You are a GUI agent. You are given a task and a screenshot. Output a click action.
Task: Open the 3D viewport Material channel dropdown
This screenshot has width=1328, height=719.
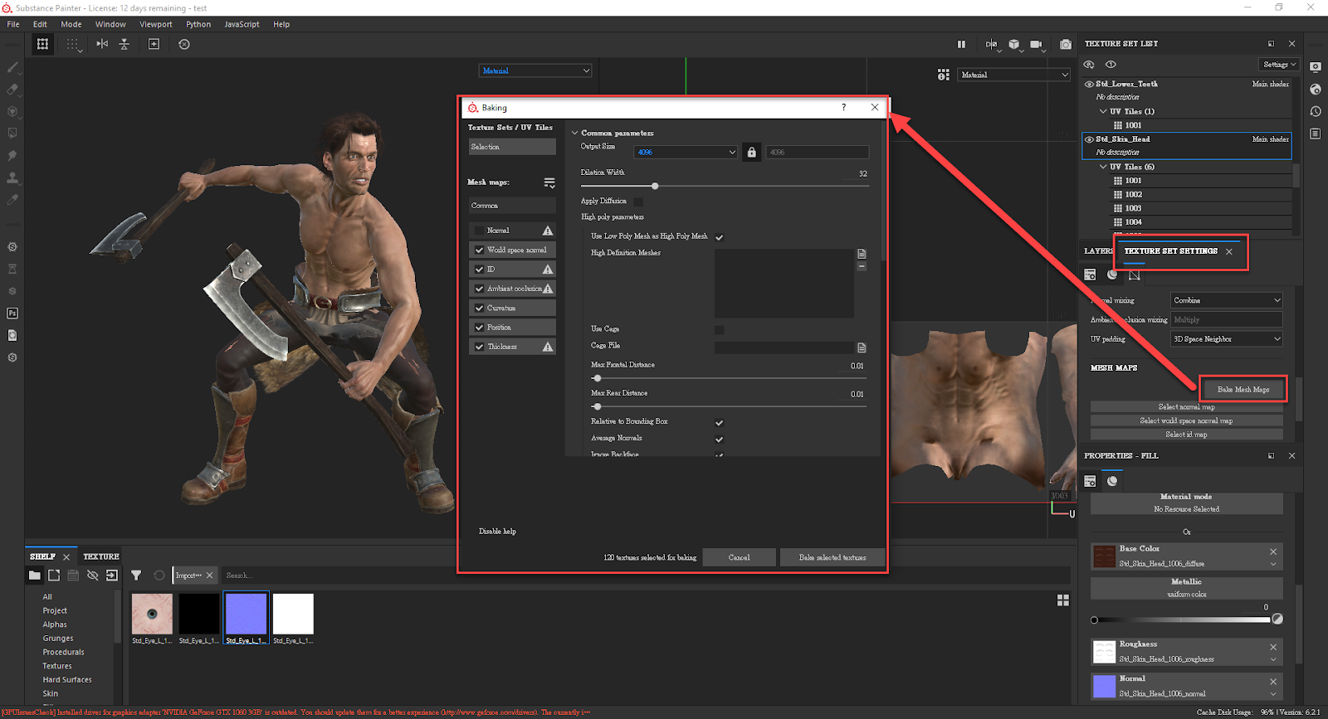535,70
